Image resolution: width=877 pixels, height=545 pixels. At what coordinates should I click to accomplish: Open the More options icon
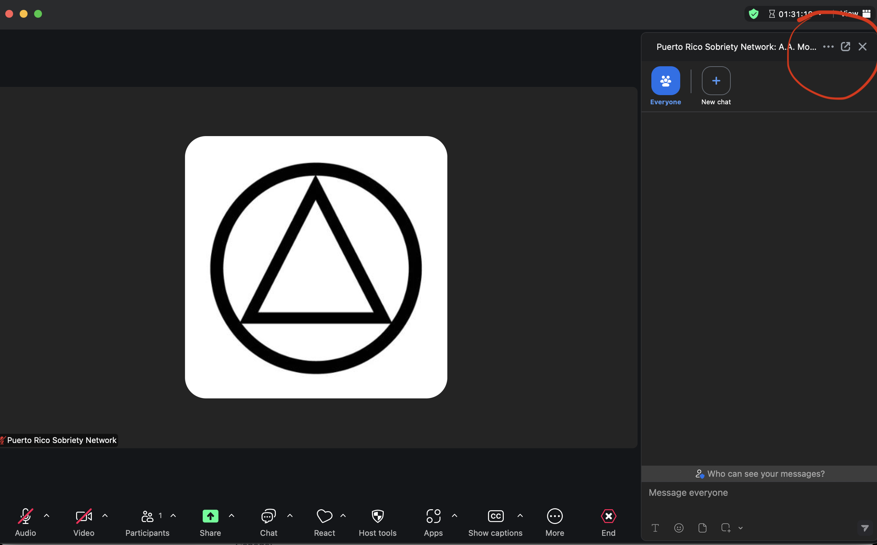click(x=554, y=516)
